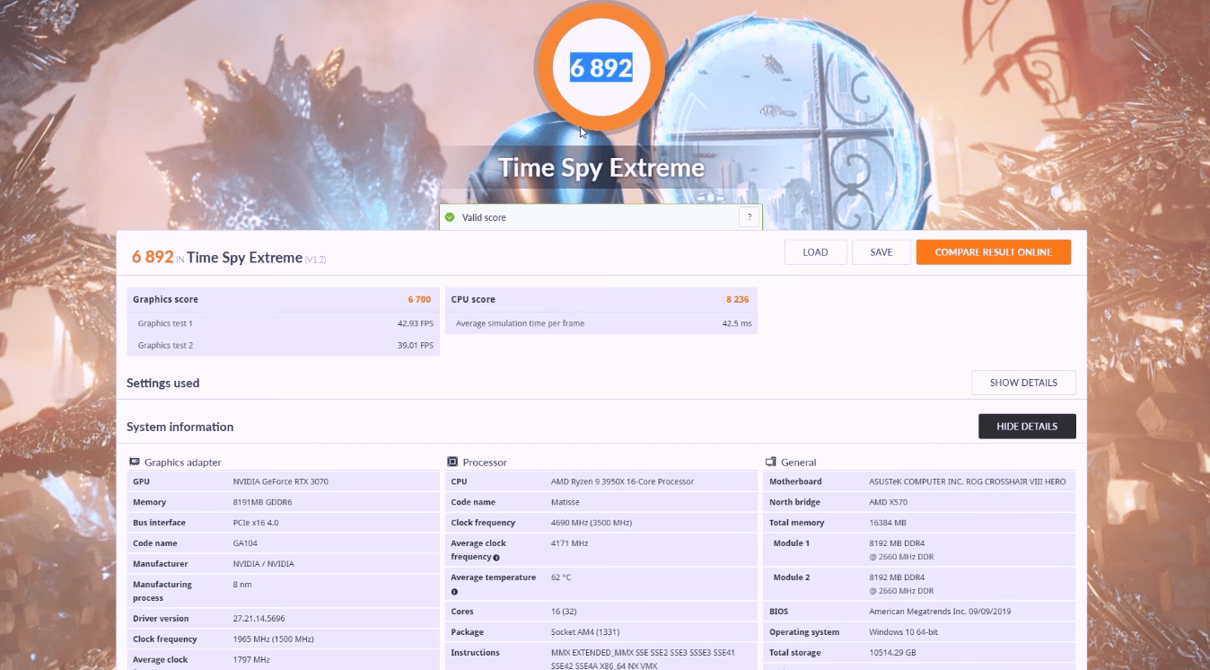Select the Graphics score header row
Screen dimensions: 1210x670
point(282,299)
